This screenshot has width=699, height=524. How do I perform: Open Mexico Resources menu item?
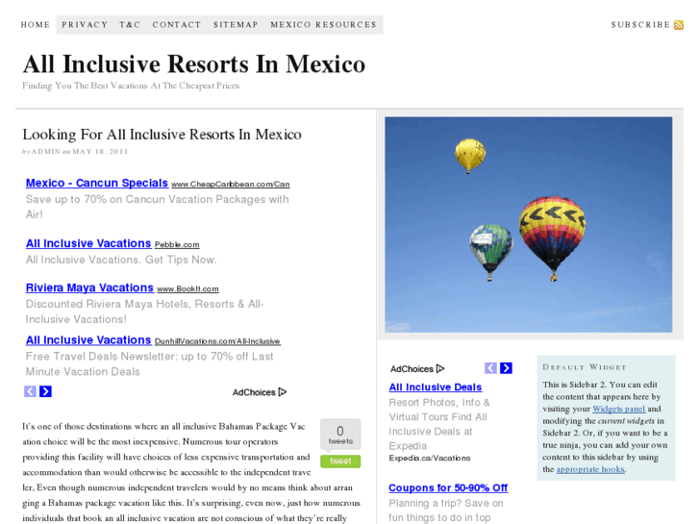point(323,25)
